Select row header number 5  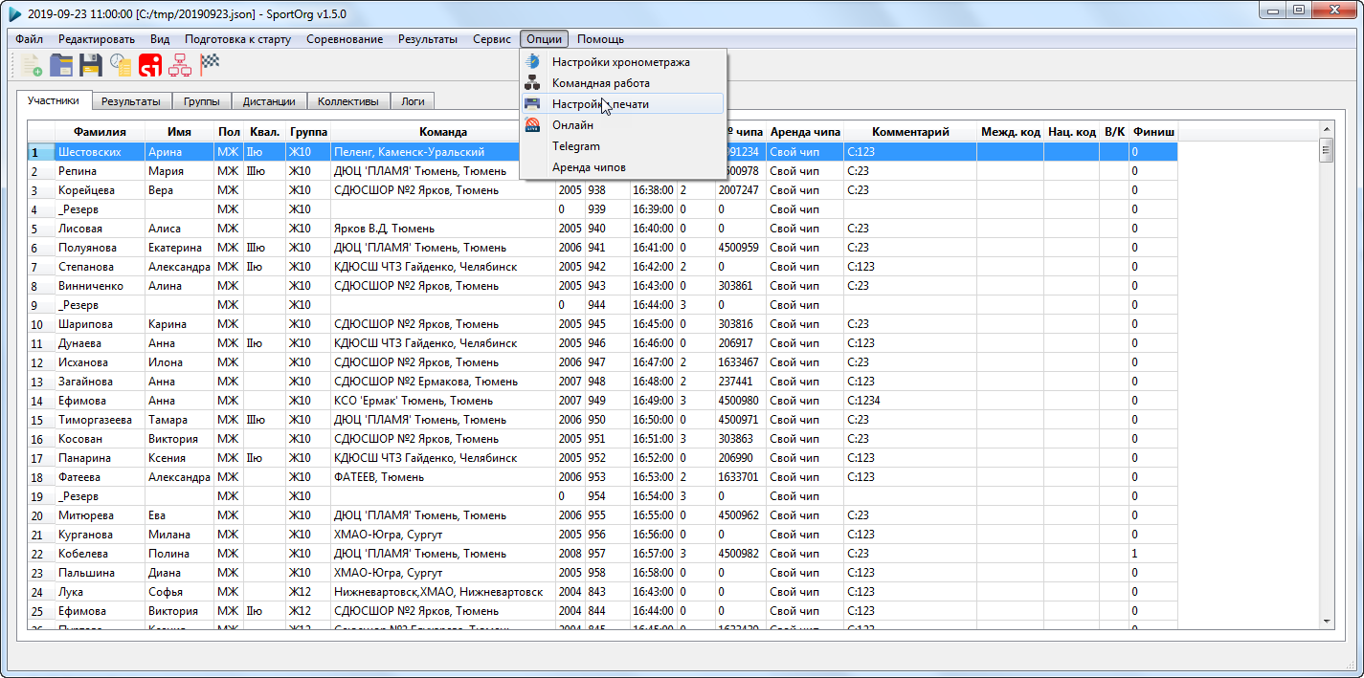coord(41,229)
